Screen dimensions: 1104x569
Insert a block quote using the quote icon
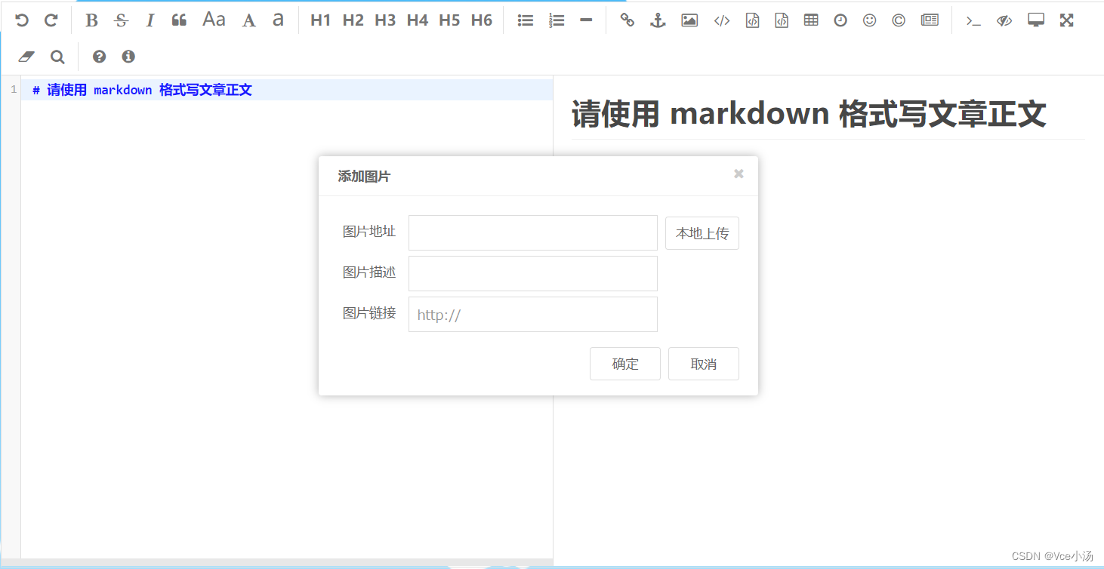tap(179, 20)
